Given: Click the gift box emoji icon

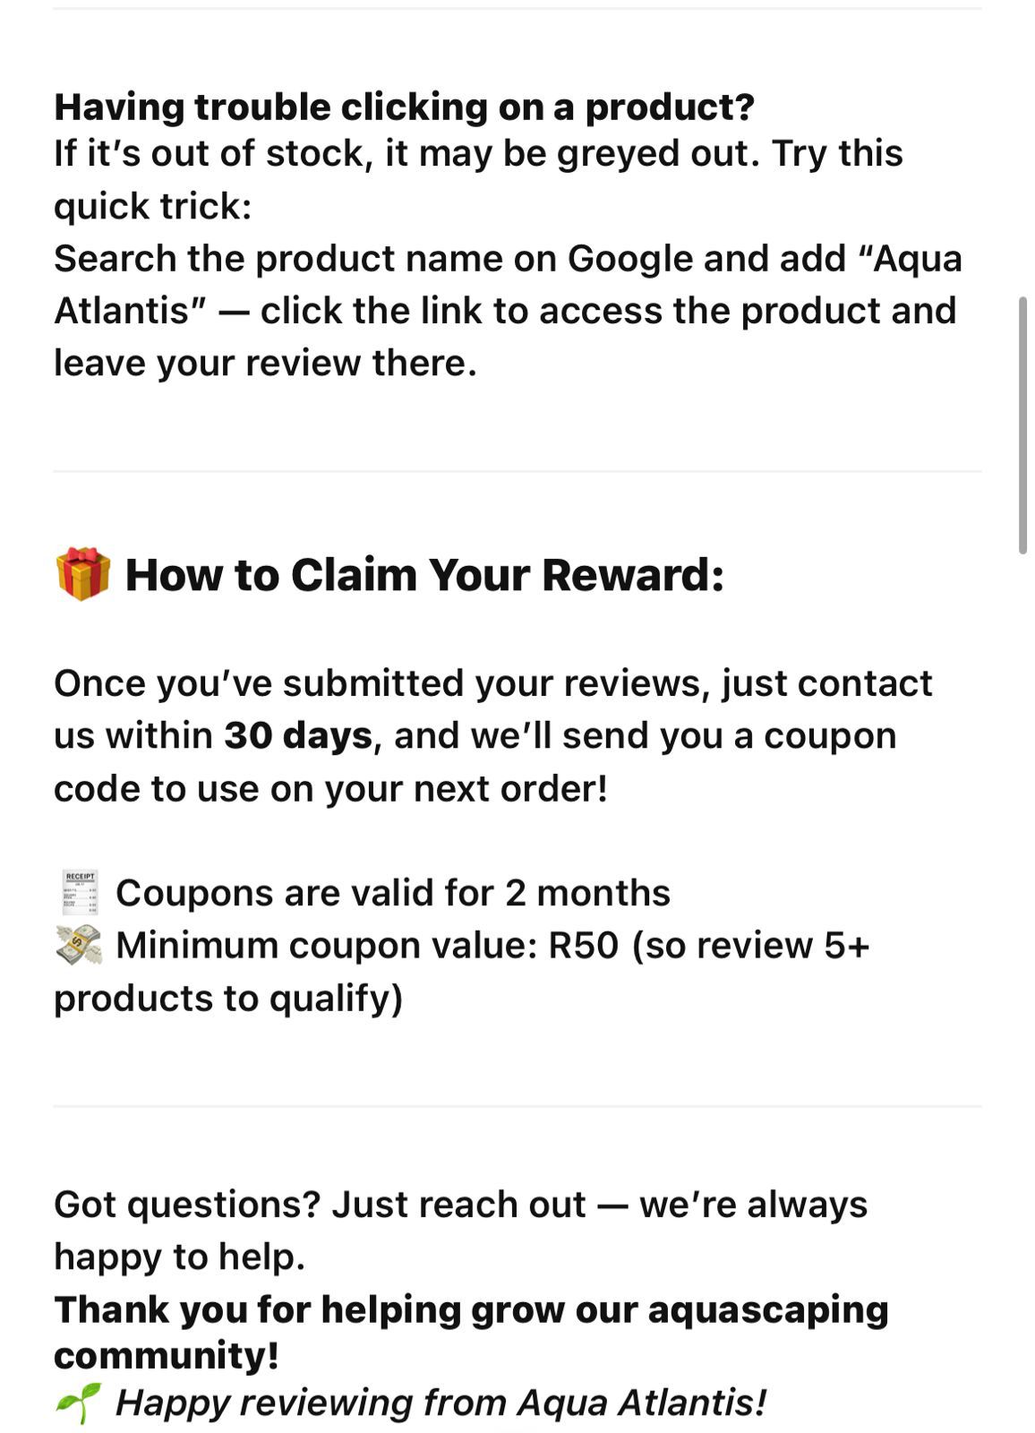Looking at the screenshot, I should coord(83,574).
